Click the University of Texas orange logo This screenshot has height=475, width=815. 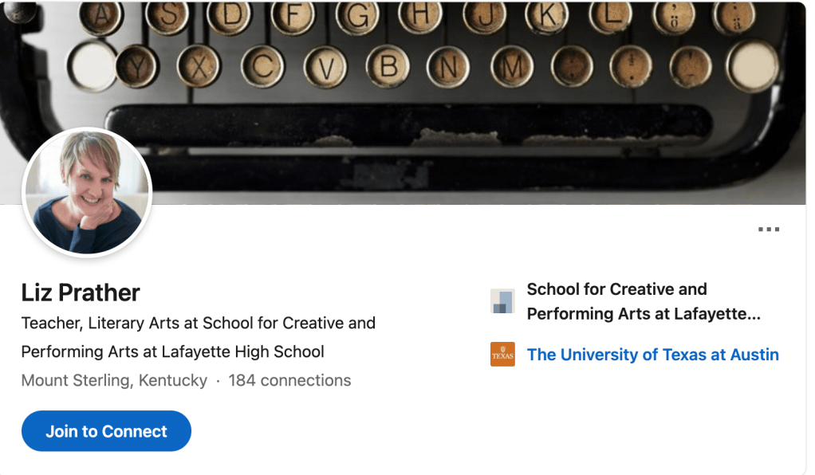[502, 355]
